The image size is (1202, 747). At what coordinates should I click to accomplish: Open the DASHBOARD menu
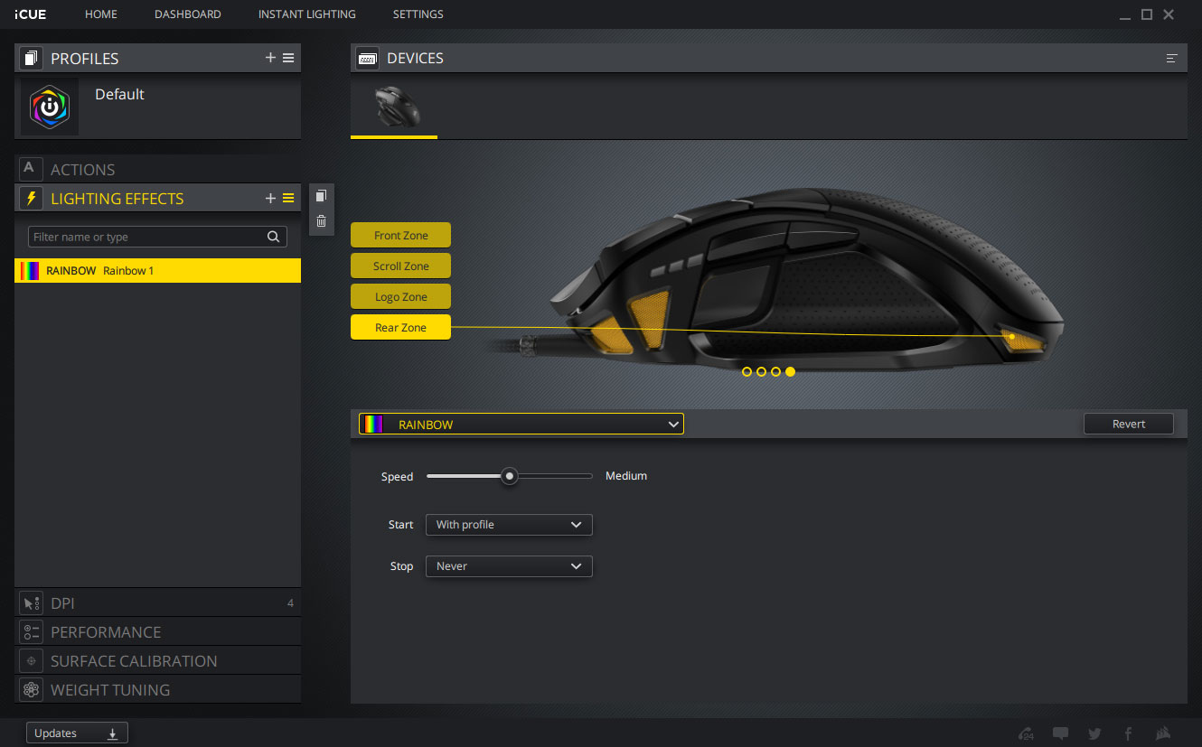188,14
